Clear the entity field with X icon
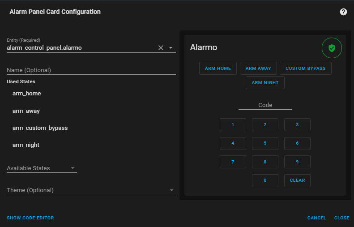Viewport: 354px width, 227px height. pyautogui.click(x=161, y=48)
